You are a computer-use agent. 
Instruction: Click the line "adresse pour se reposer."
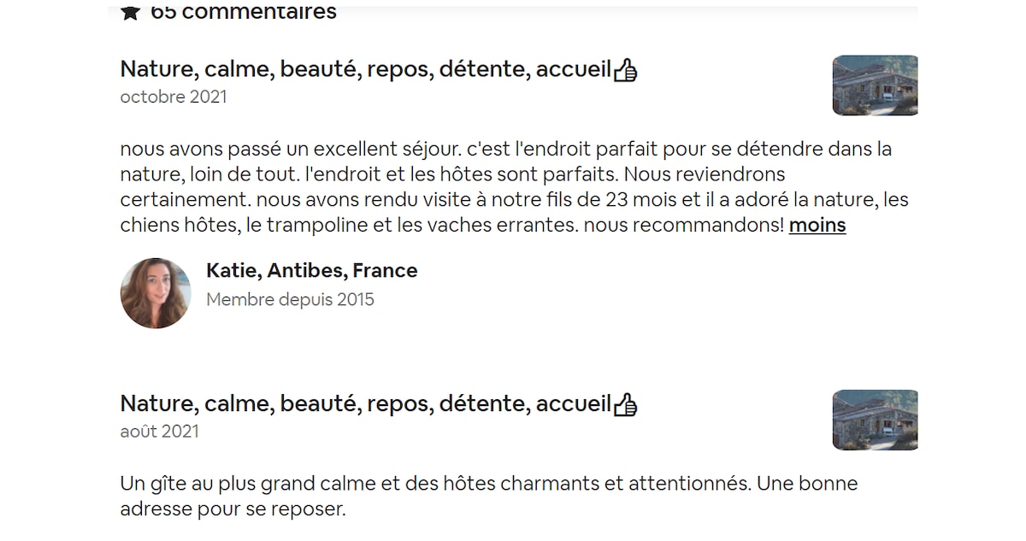click(233, 509)
